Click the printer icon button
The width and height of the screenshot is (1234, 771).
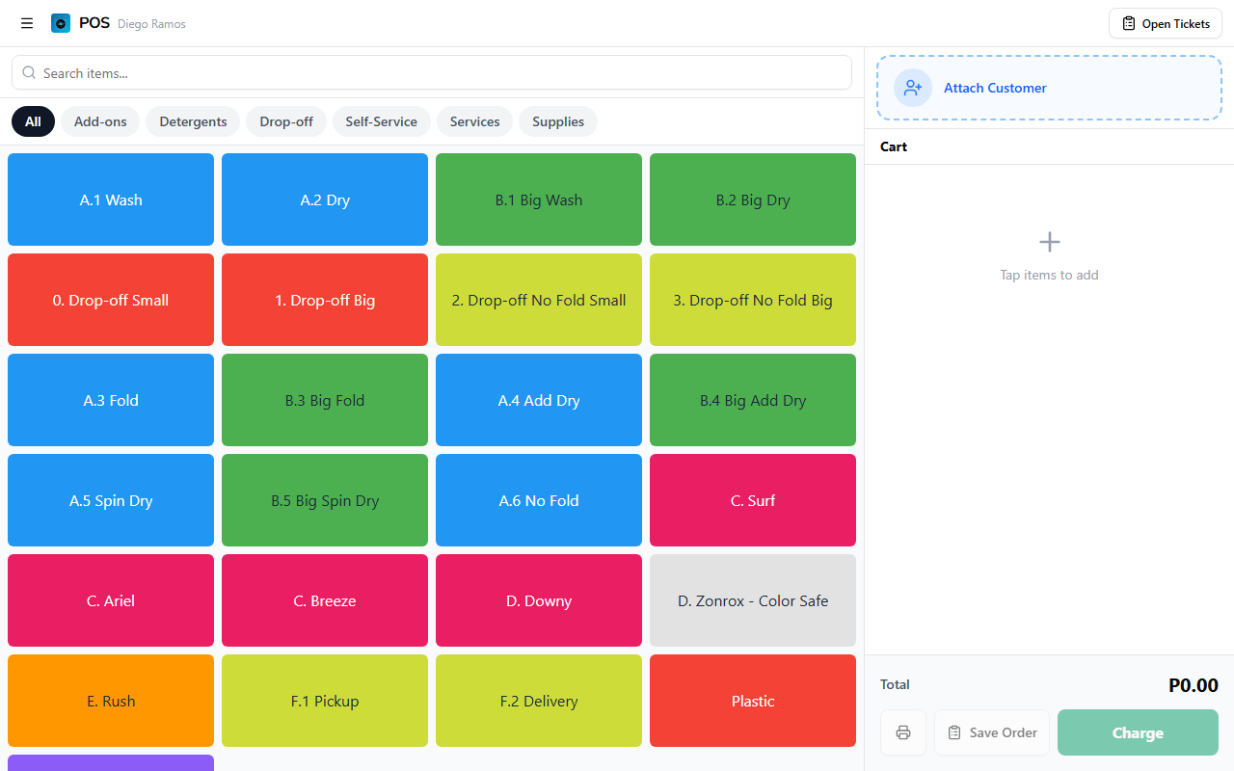903,732
